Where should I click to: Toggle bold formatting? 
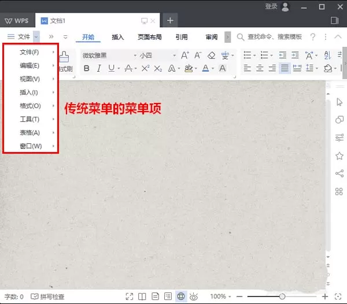[87, 68]
